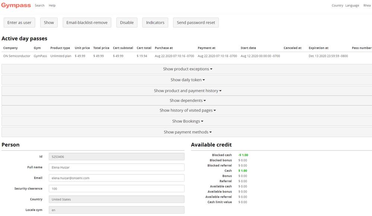Open the Country selector
Screen dimensions: 372x216
(337, 6)
